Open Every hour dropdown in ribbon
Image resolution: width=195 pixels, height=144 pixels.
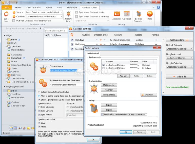pos(108,21)
